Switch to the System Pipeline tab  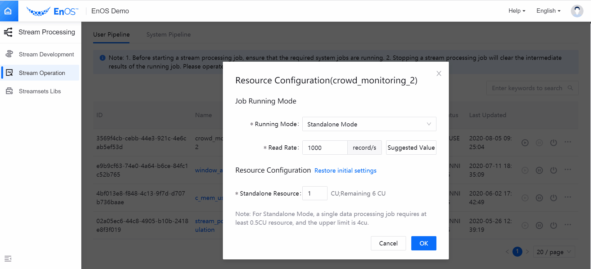tap(169, 34)
